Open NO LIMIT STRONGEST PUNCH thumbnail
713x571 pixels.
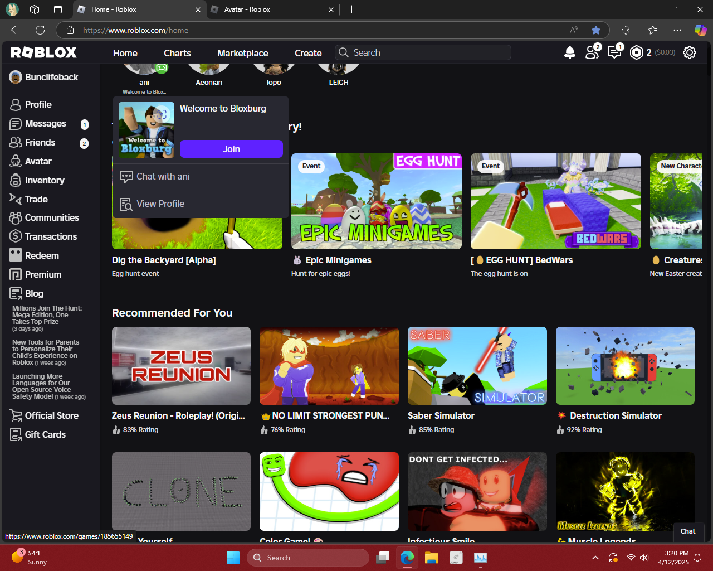pyautogui.click(x=329, y=366)
